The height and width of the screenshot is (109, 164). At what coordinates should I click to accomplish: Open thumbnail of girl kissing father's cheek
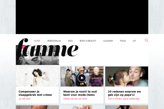point(127,77)
